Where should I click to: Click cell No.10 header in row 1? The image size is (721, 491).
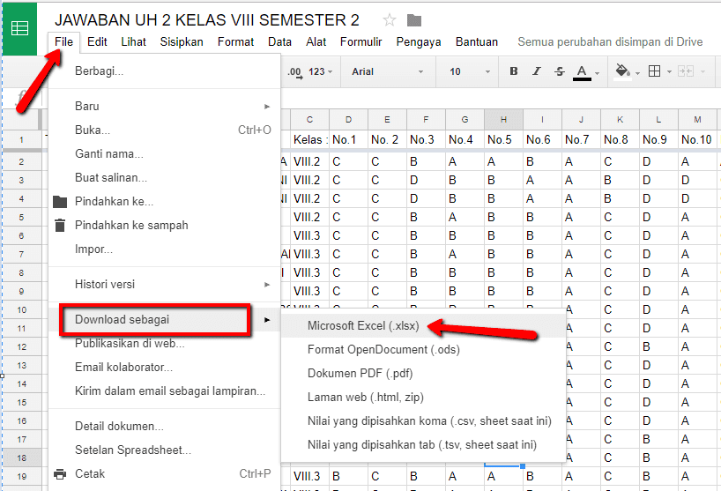click(696, 140)
